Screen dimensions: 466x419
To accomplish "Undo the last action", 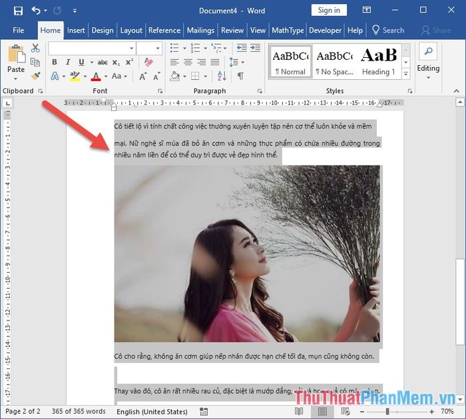I will pos(36,11).
